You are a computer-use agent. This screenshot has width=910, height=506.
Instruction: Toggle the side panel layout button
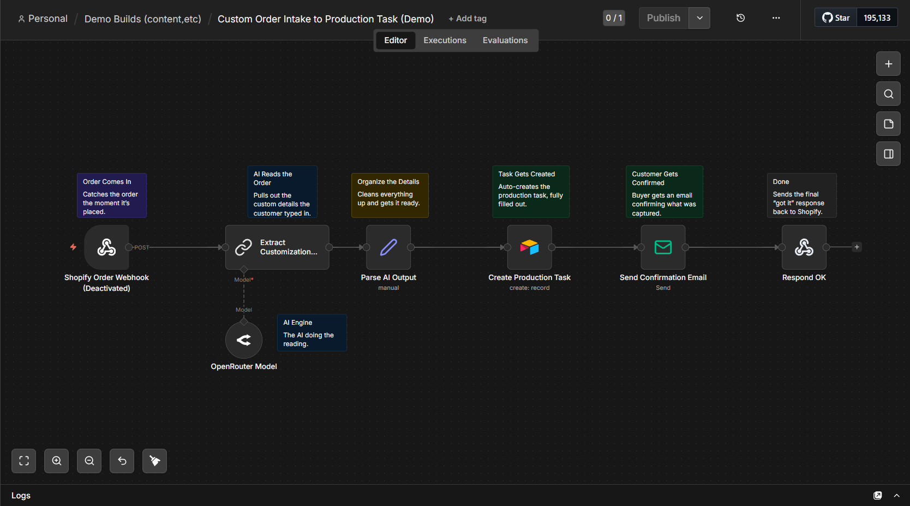[x=888, y=154]
